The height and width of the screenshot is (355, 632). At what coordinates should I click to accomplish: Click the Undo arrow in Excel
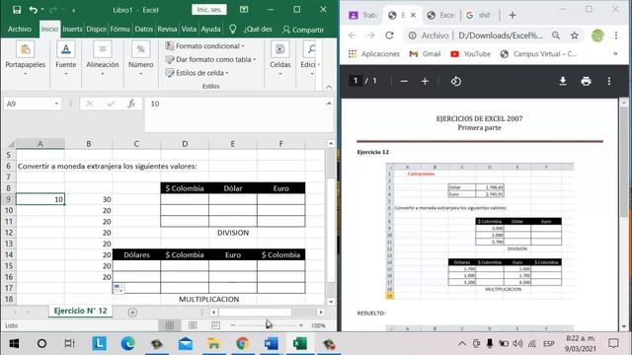(x=33, y=10)
